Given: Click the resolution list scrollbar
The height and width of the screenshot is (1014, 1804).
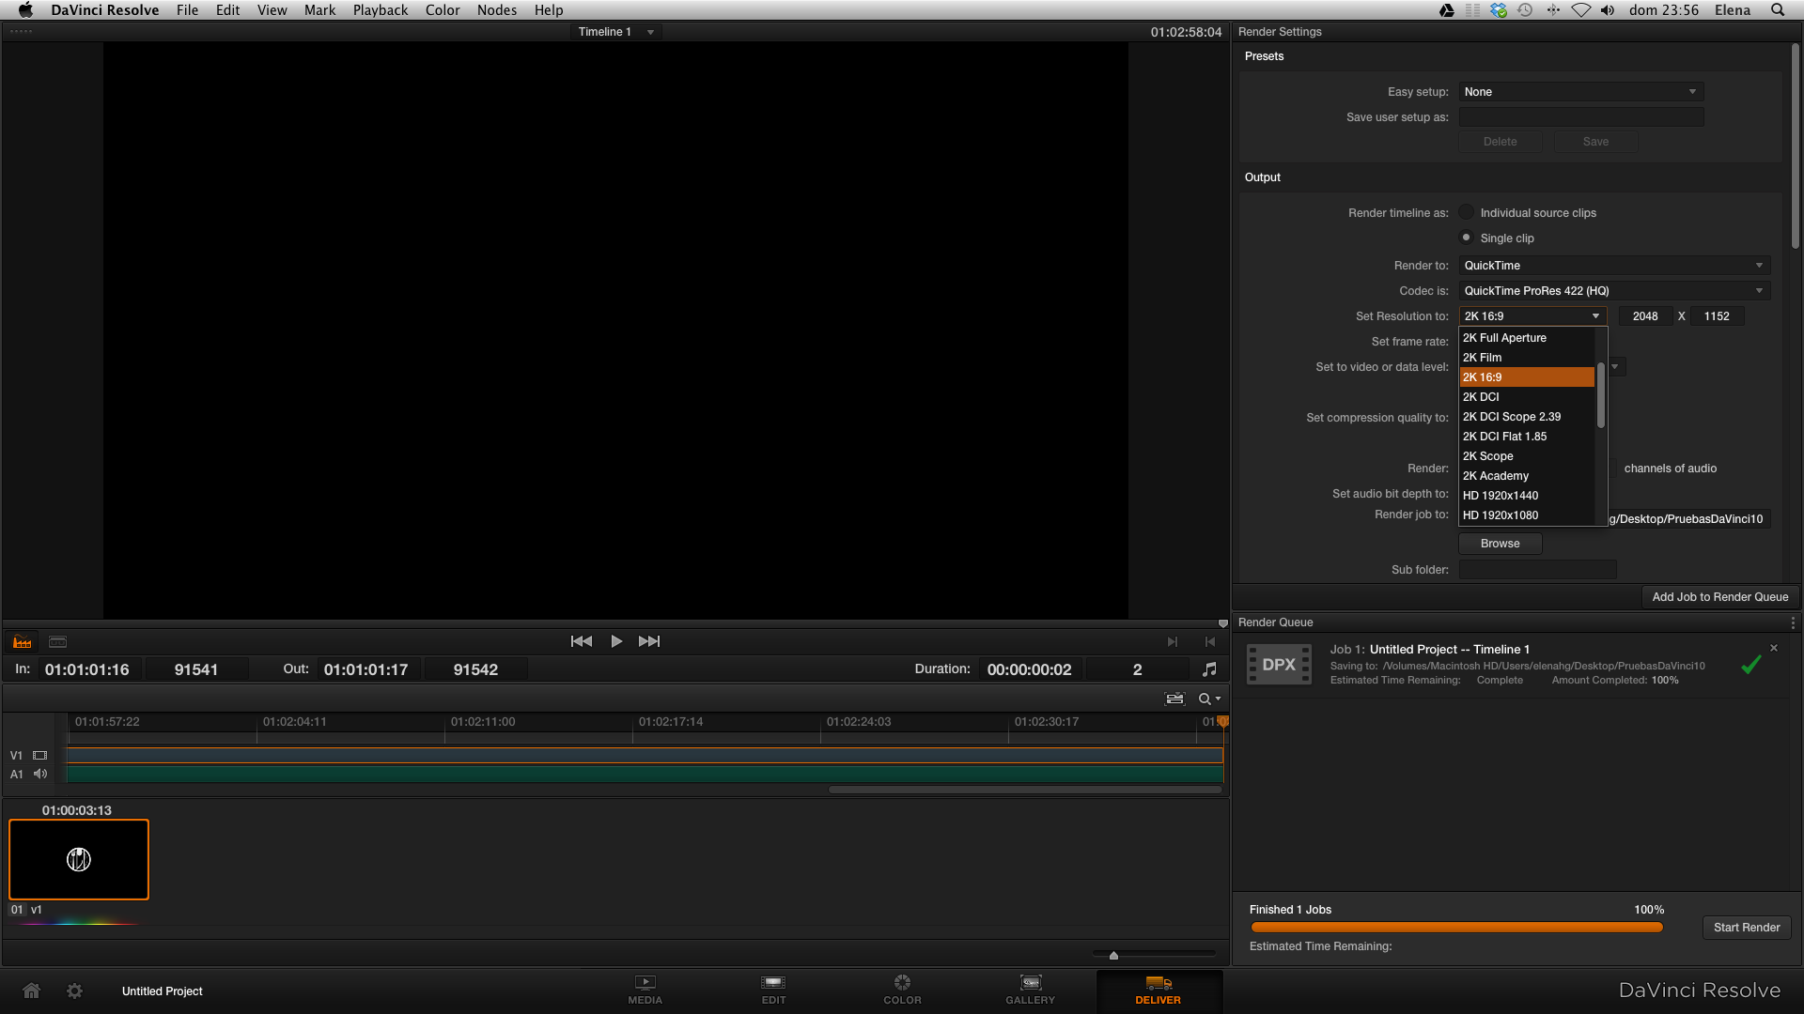Looking at the screenshot, I should [x=1601, y=394].
